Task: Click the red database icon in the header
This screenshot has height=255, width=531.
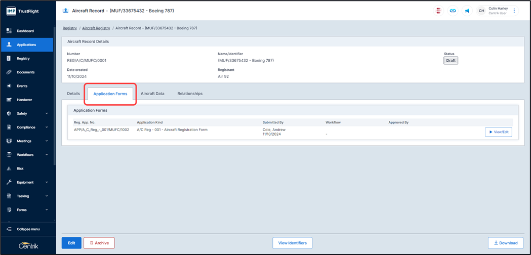Action: click(438, 11)
